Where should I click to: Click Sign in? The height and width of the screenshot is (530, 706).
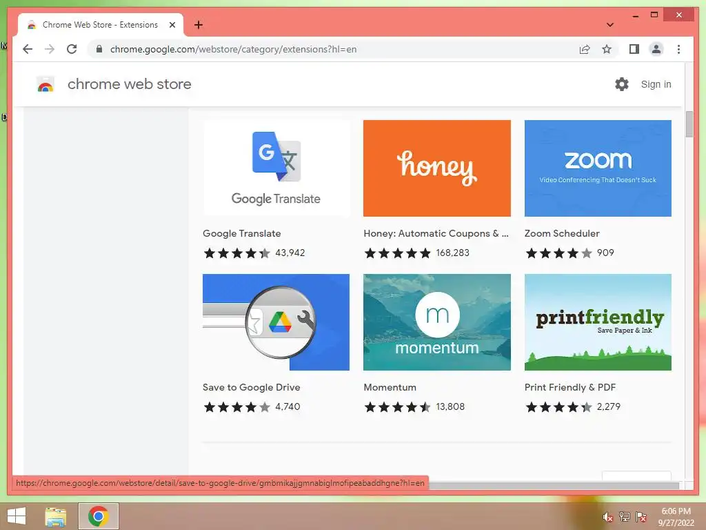pos(656,84)
